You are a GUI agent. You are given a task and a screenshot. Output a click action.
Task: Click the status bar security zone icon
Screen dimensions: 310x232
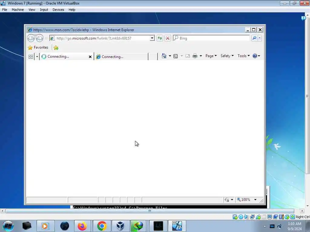coord(227,200)
